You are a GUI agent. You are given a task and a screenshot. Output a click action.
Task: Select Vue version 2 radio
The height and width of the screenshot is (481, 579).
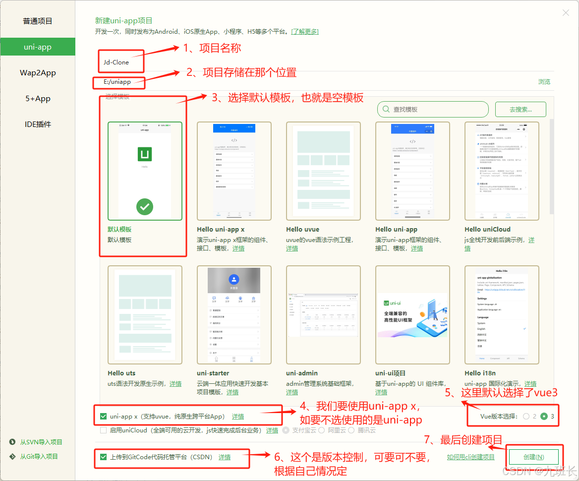point(526,417)
